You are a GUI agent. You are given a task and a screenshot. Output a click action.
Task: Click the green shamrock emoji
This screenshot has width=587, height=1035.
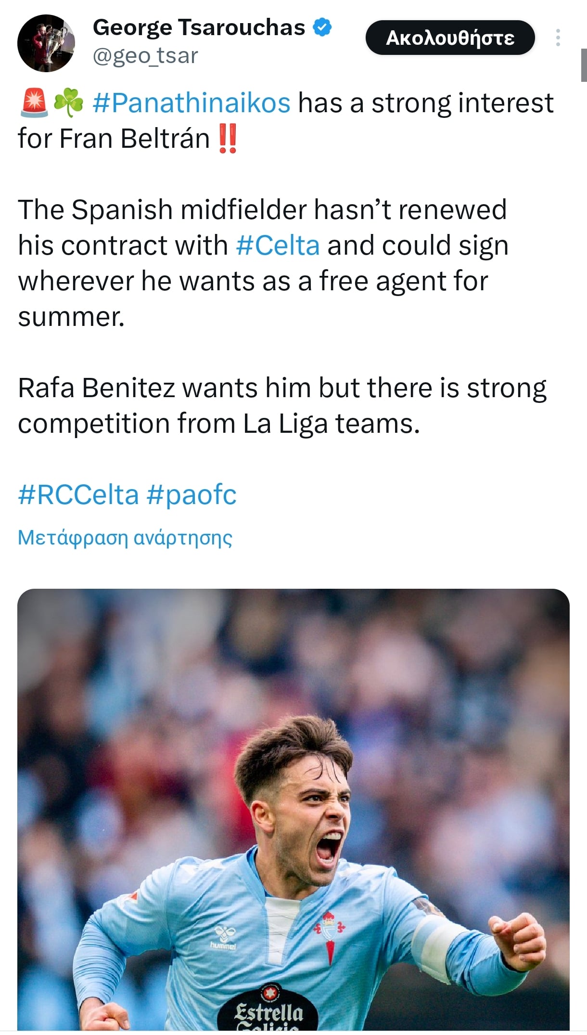coord(68,103)
